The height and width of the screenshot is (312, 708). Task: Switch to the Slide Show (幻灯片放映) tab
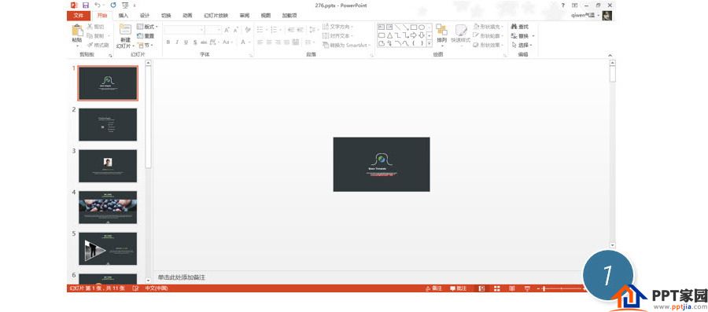(216, 16)
